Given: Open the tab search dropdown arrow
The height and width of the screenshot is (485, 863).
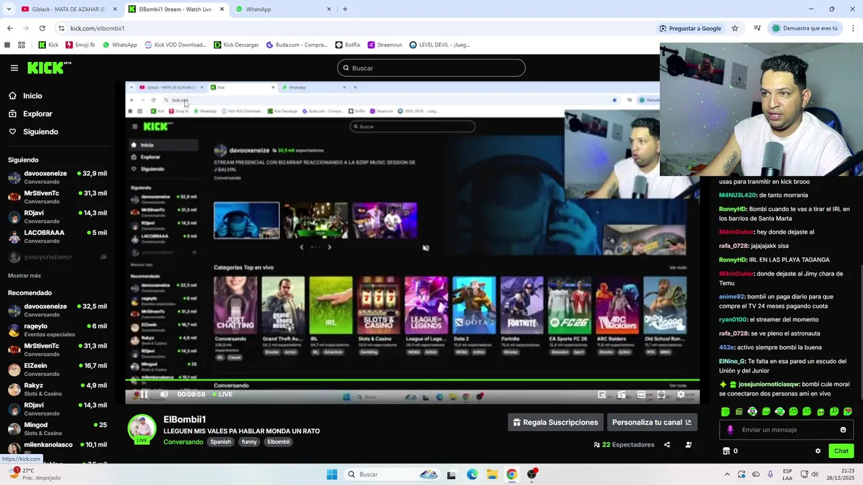Looking at the screenshot, I should tap(9, 9).
